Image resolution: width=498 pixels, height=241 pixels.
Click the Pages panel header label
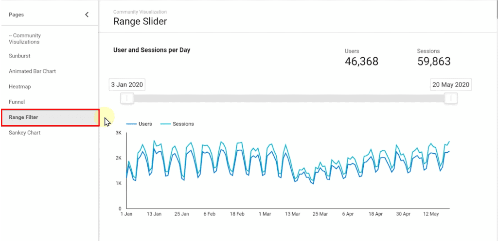pos(16,15)
